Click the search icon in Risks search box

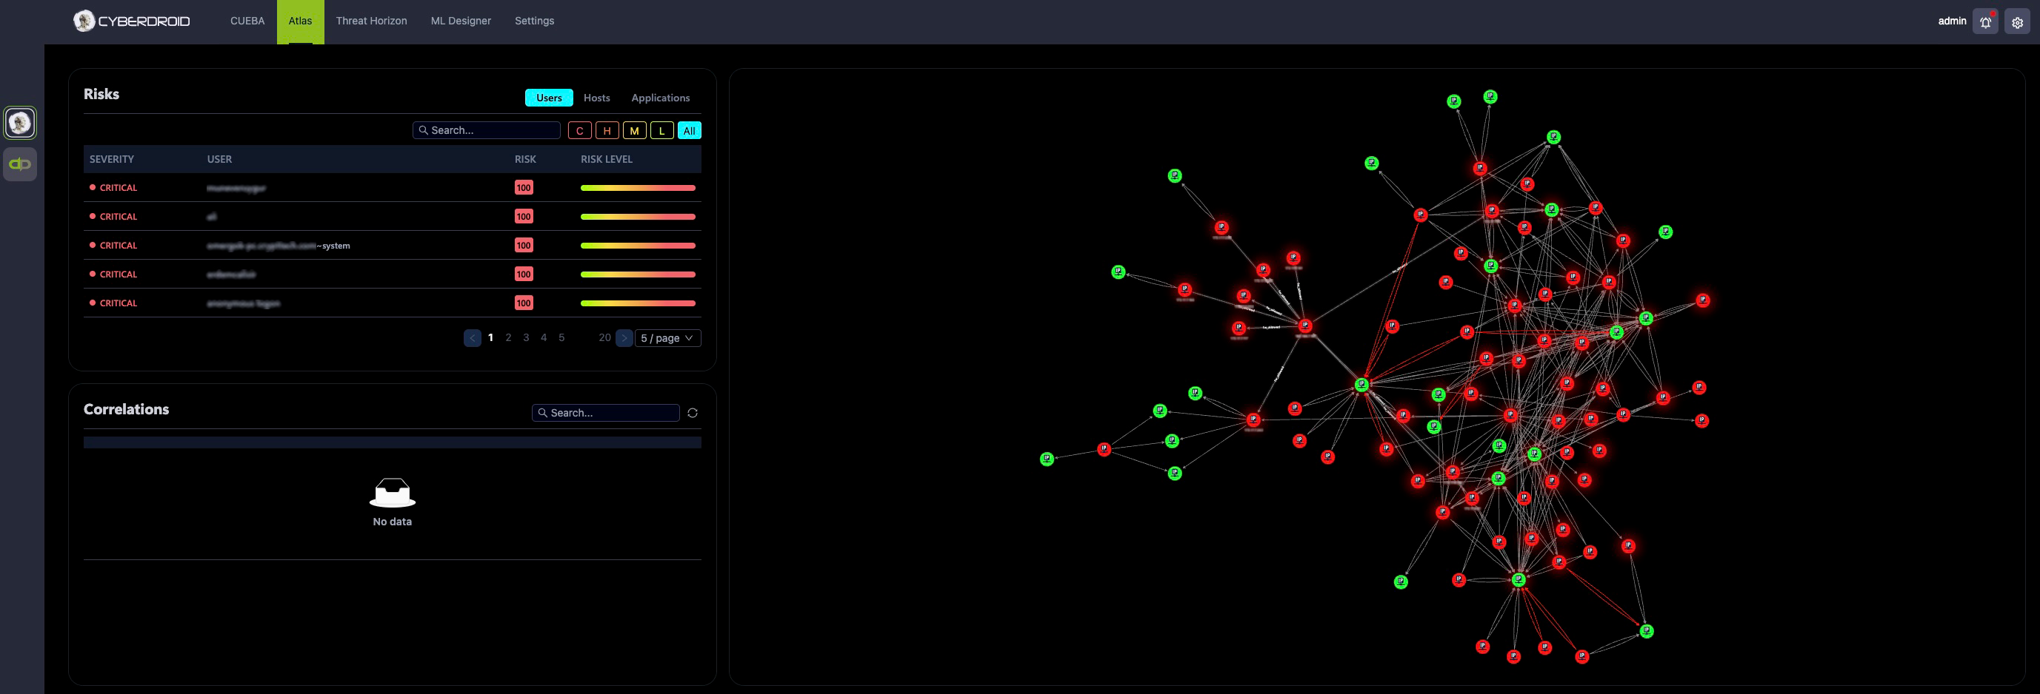point(424,130)
